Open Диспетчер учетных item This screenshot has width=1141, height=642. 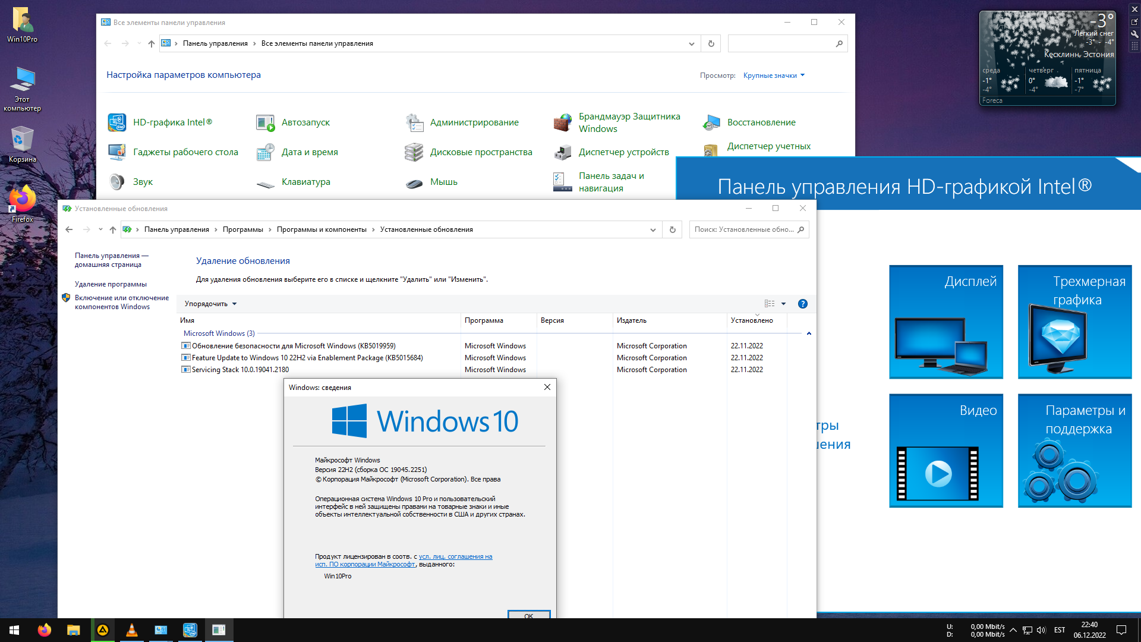tap(757, 147)
